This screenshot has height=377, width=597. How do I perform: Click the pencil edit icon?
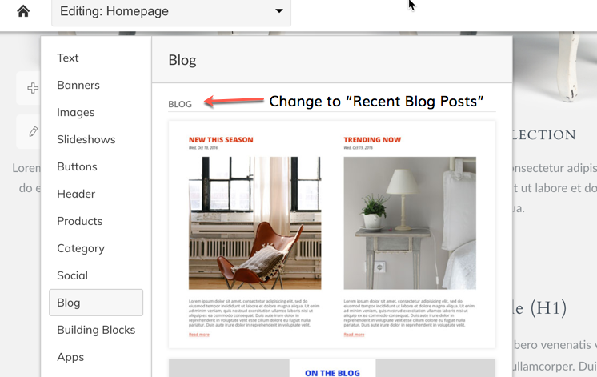(x=33, y=132)
